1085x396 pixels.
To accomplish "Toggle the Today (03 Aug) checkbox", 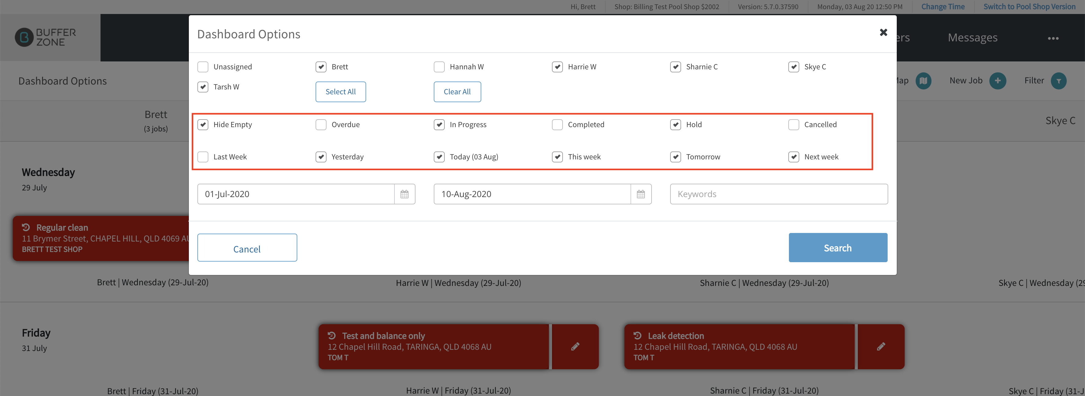I will click(439, 157).
